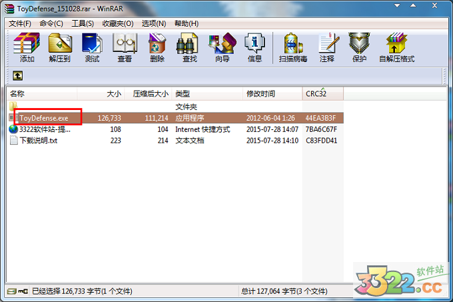The height and width of the screenshot is (302, 453).
Task: Click the 解压到 (Extract To) toolbar icon
Action: (60, 43)
